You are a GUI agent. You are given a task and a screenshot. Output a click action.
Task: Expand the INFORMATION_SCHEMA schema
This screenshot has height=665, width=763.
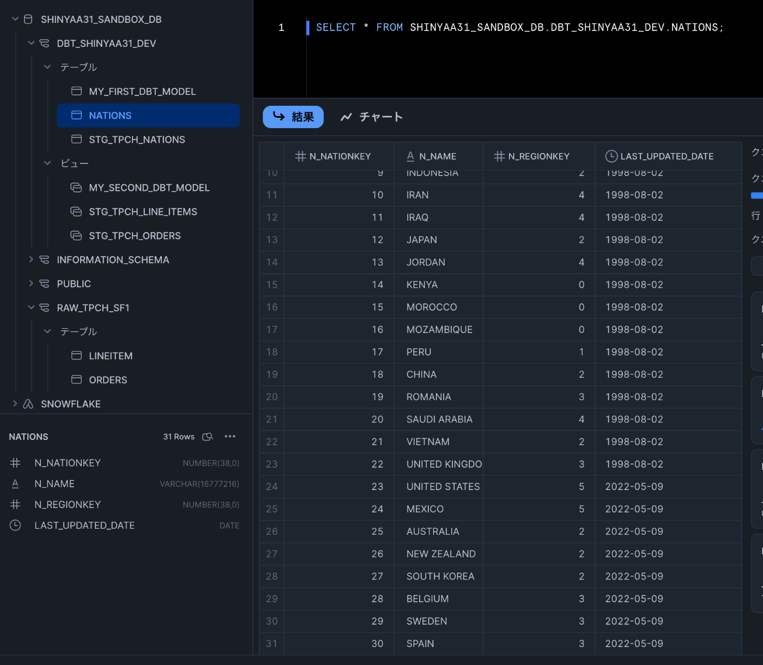[31, 259]
